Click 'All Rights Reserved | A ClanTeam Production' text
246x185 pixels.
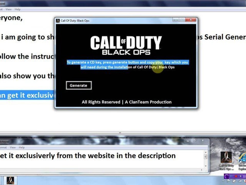tap(127, 102)
